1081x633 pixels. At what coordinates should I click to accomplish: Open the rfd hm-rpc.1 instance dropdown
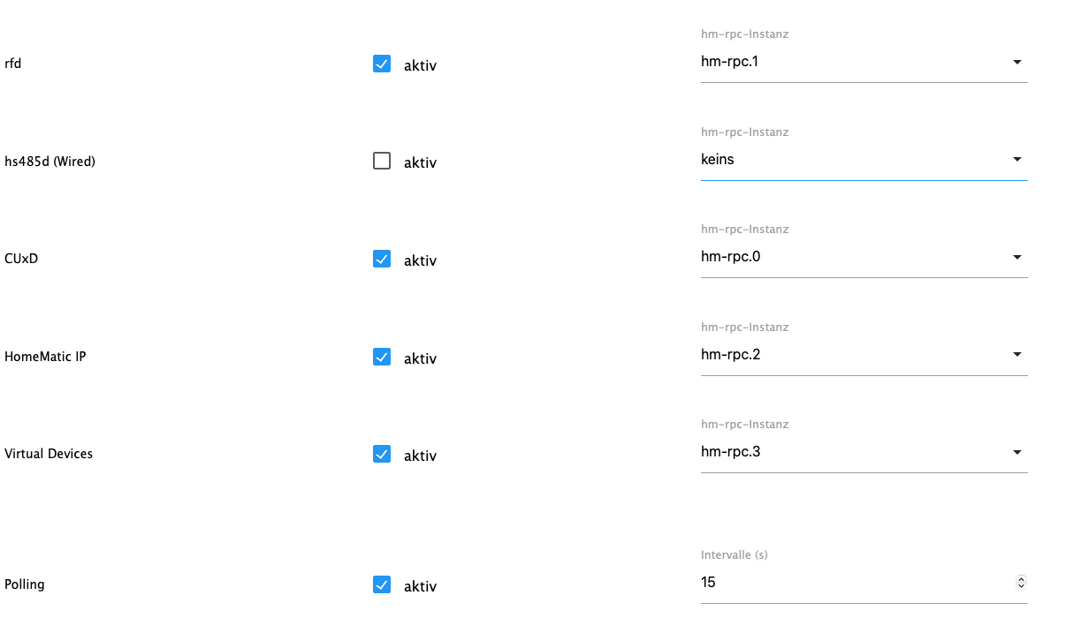click(864, 63)
